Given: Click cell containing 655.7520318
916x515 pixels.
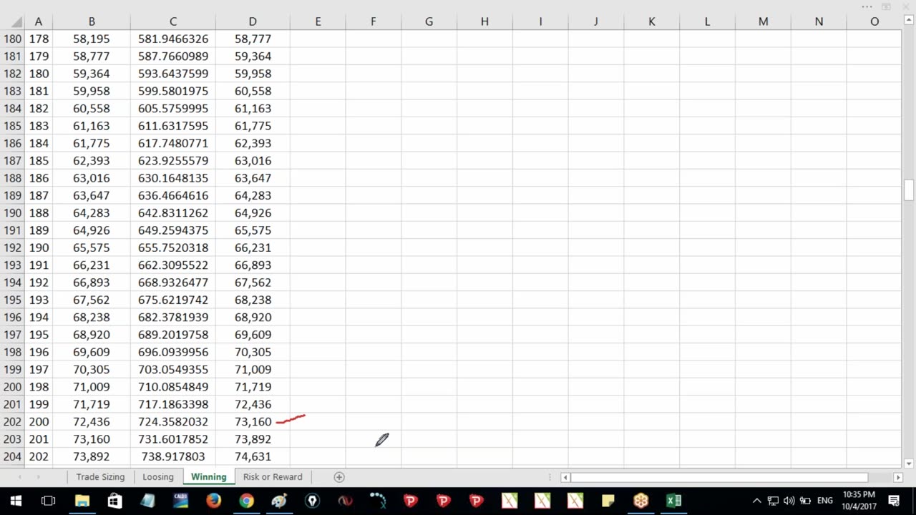Looking at the screenshot, I should [173, 247].
